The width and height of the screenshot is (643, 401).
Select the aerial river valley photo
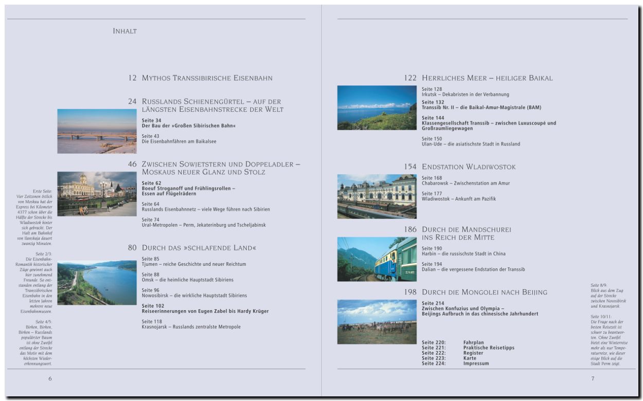97,283
